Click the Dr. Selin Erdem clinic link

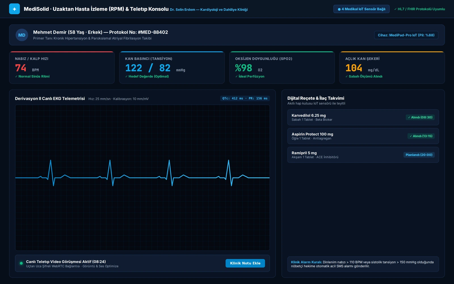tap(209, 10)
